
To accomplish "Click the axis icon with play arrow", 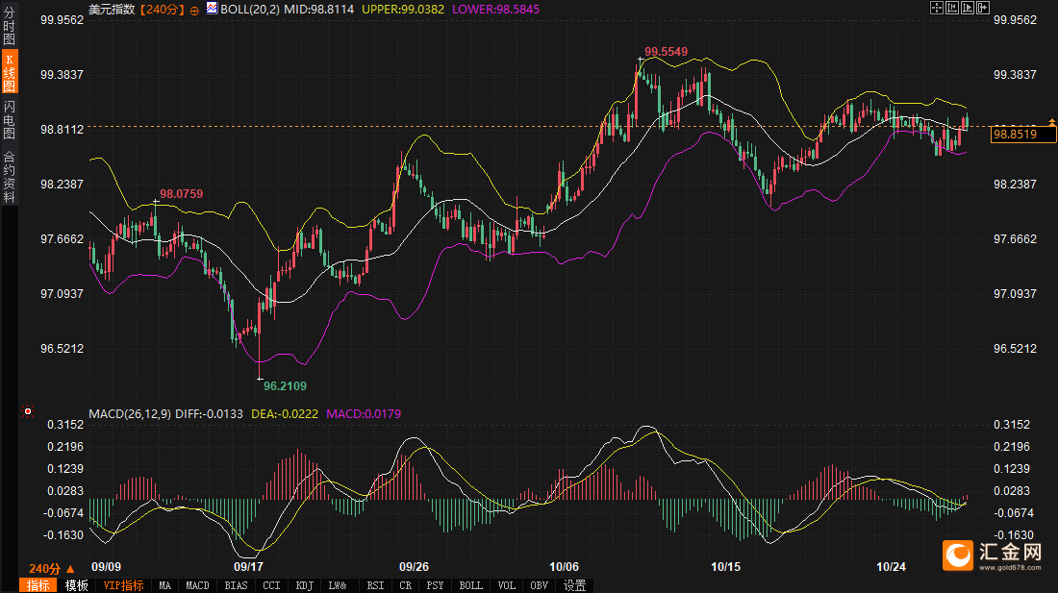I will coord(968,8).
